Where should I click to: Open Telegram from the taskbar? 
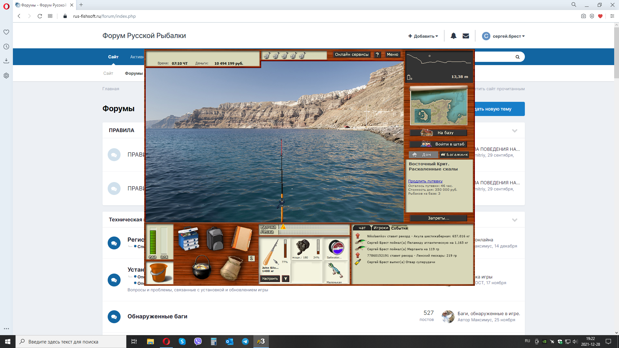(245, 342)
